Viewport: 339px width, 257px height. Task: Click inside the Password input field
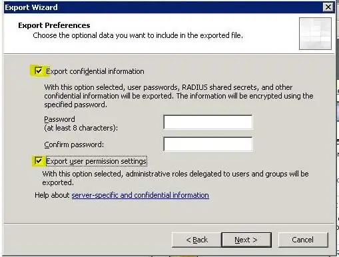tap(208, 122)
